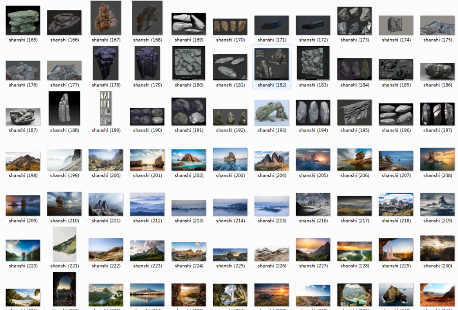This screenshot has width=458, height=310.
Task: Select the "shanshi (207)" file label
Action: [x=396, y=175]
